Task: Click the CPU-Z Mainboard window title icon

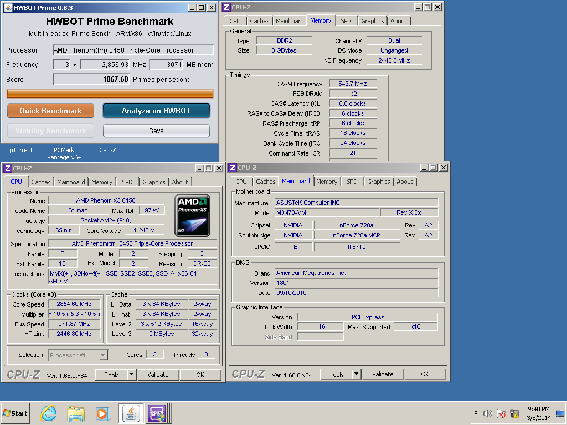Action: [233, 168]
